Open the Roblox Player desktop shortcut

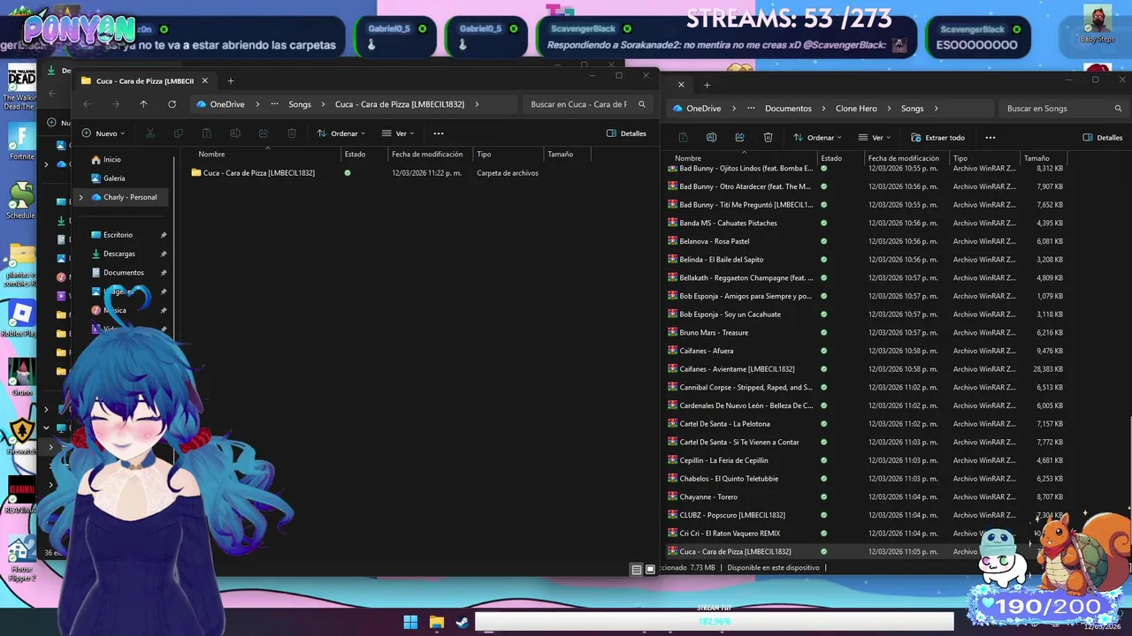[x=21, y=319]
